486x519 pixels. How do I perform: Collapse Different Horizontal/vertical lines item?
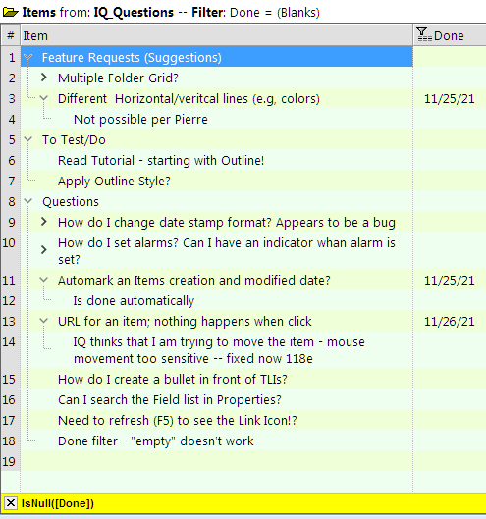click(x=44, y=98)
